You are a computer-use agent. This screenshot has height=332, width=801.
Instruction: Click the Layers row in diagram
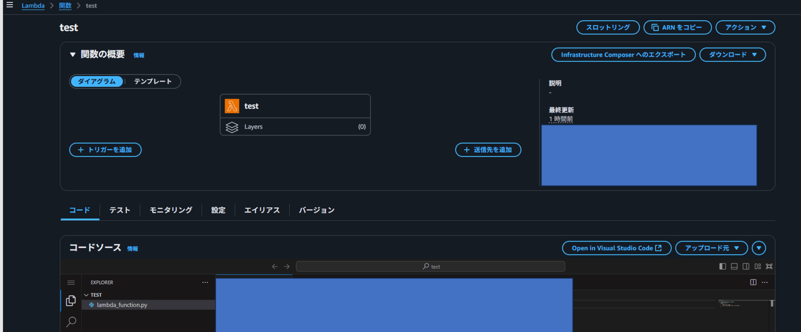pyautogui.click(x=295, y=127)
